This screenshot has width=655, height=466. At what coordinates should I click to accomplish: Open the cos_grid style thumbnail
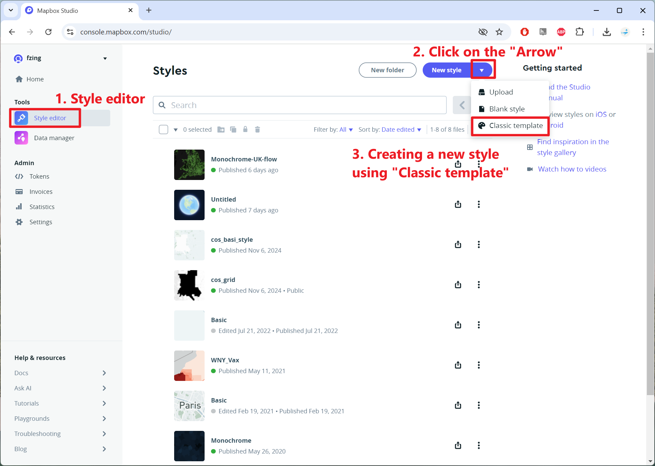pyautogui.click(x=189, y=285)
